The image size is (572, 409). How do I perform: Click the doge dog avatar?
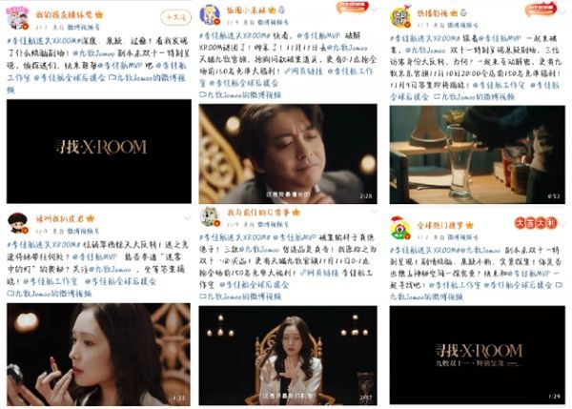[210, 216]
